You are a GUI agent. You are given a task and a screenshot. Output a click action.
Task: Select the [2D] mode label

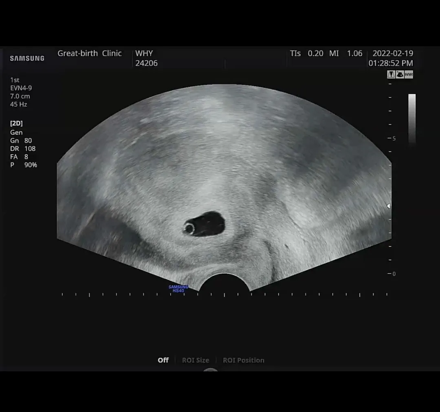(x=16, y=123)
